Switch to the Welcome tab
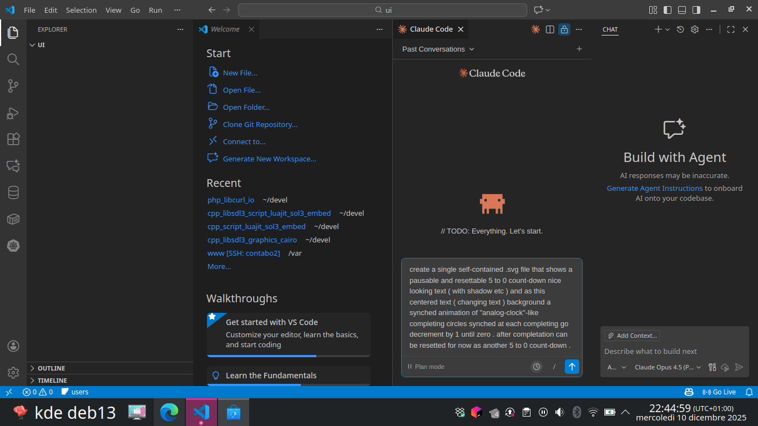The width and height of the screenshot is (758, 426). (x=225, y=29)
